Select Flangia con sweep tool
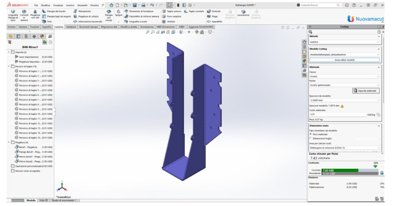This screenshot has width=393, height=206. click(109, 15)
